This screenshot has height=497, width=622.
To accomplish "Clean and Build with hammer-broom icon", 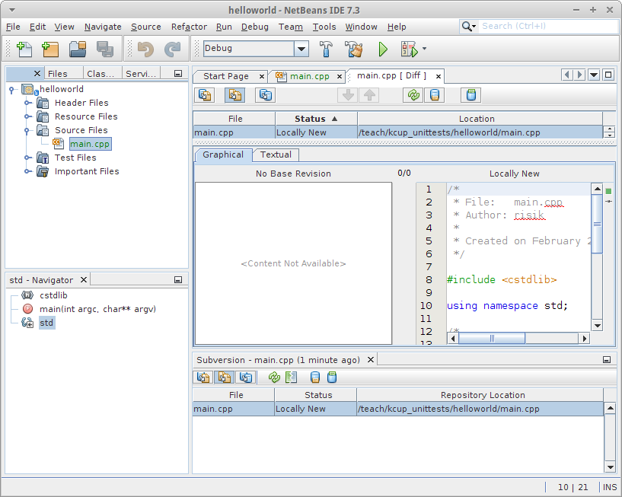I will coord(353,49).
